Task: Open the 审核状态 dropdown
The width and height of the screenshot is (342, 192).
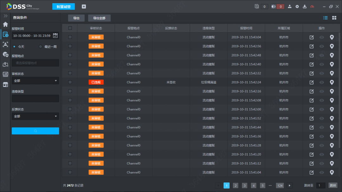Action: [35, 81]
